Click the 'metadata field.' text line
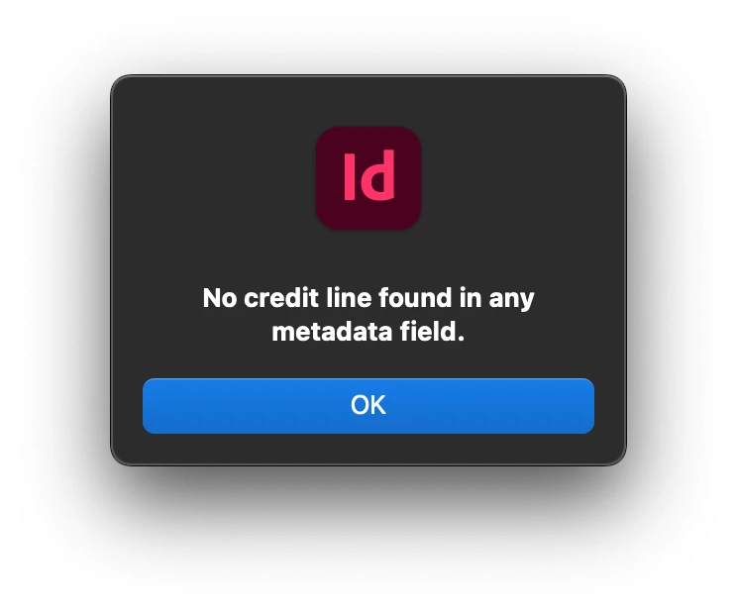This screenshot has width=737, height=612. click(368, 332)
